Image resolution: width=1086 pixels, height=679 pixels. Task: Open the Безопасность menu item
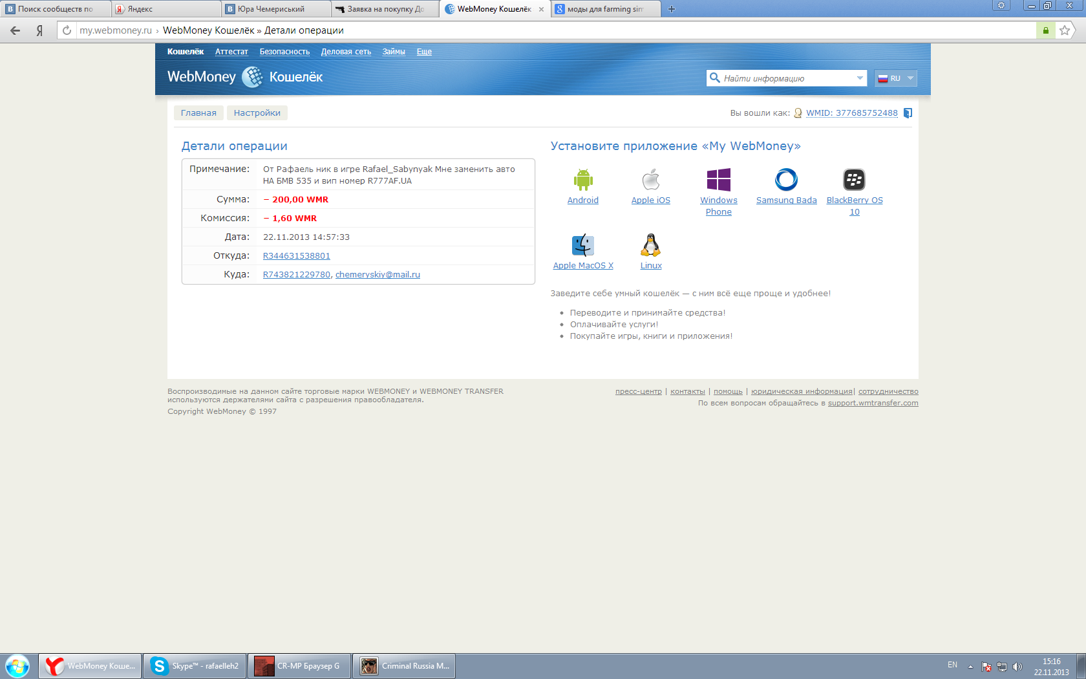click(284, 52)
